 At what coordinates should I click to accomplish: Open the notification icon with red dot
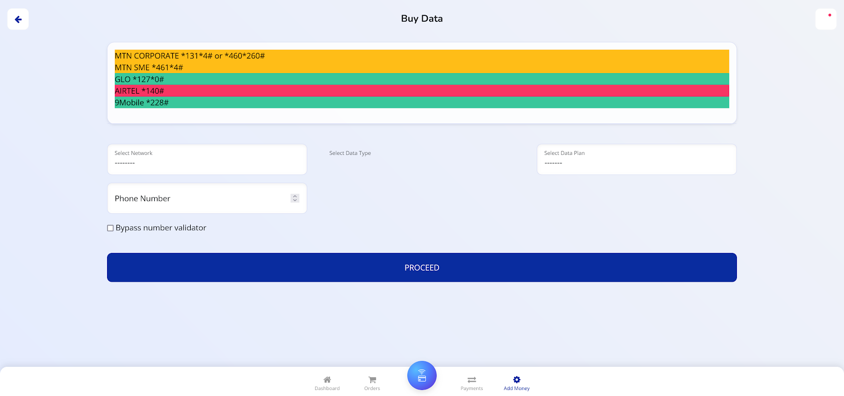coord(826,19)
